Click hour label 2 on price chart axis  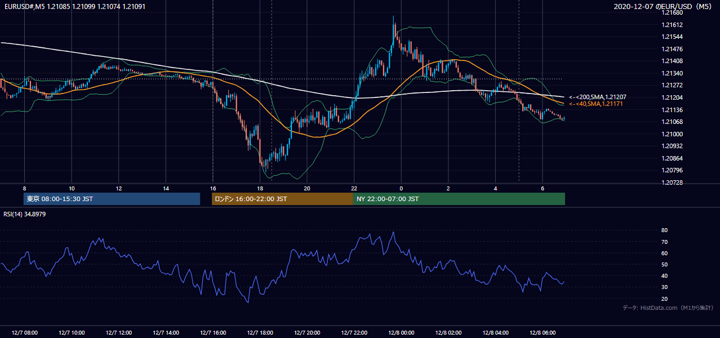(448, 188)
